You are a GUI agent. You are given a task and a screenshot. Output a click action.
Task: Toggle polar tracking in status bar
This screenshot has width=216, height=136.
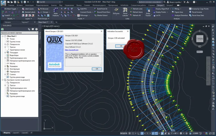click(142, 133)
